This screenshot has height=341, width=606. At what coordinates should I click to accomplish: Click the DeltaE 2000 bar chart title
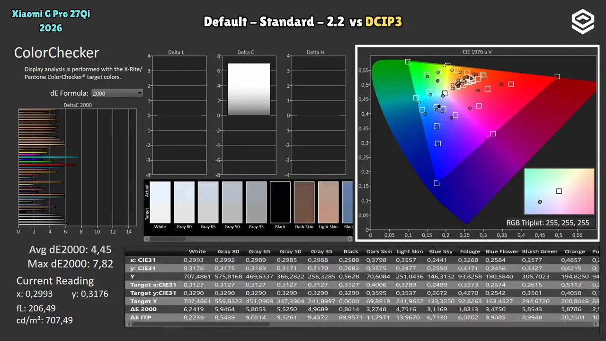[78, 105]
